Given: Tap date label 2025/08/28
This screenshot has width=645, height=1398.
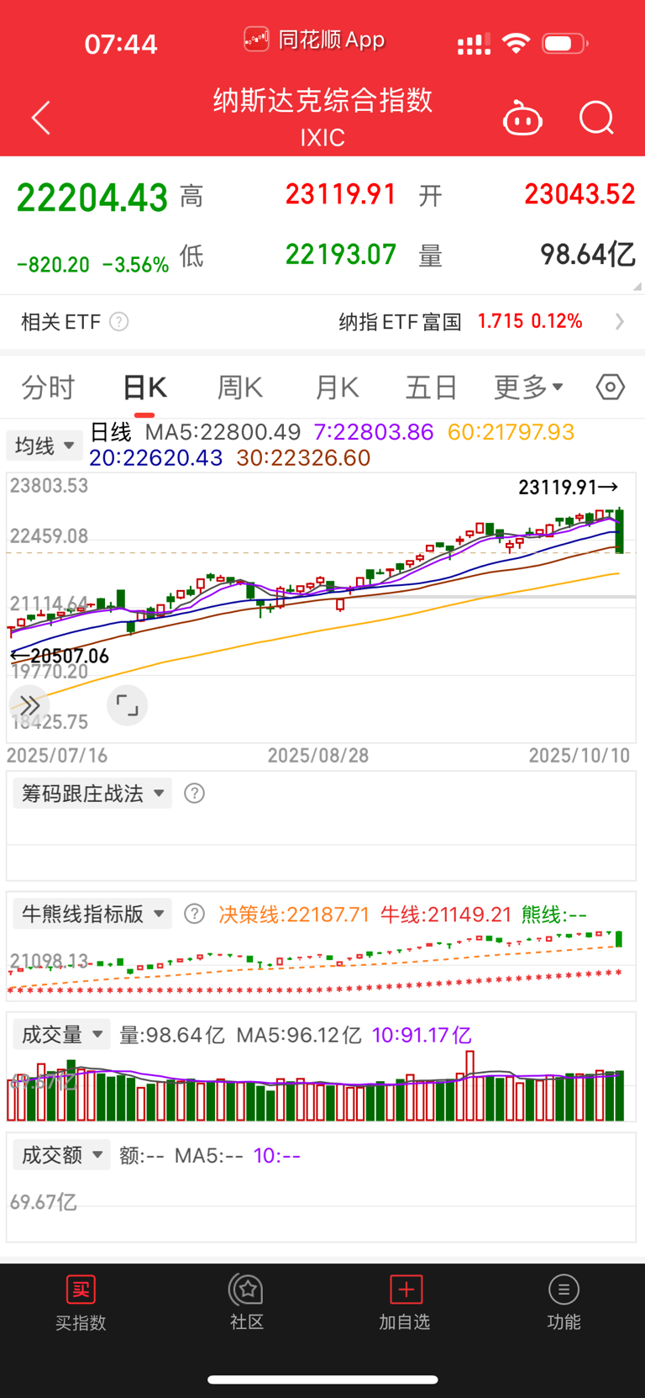Looking at the screenshot, I should (318, 755).
